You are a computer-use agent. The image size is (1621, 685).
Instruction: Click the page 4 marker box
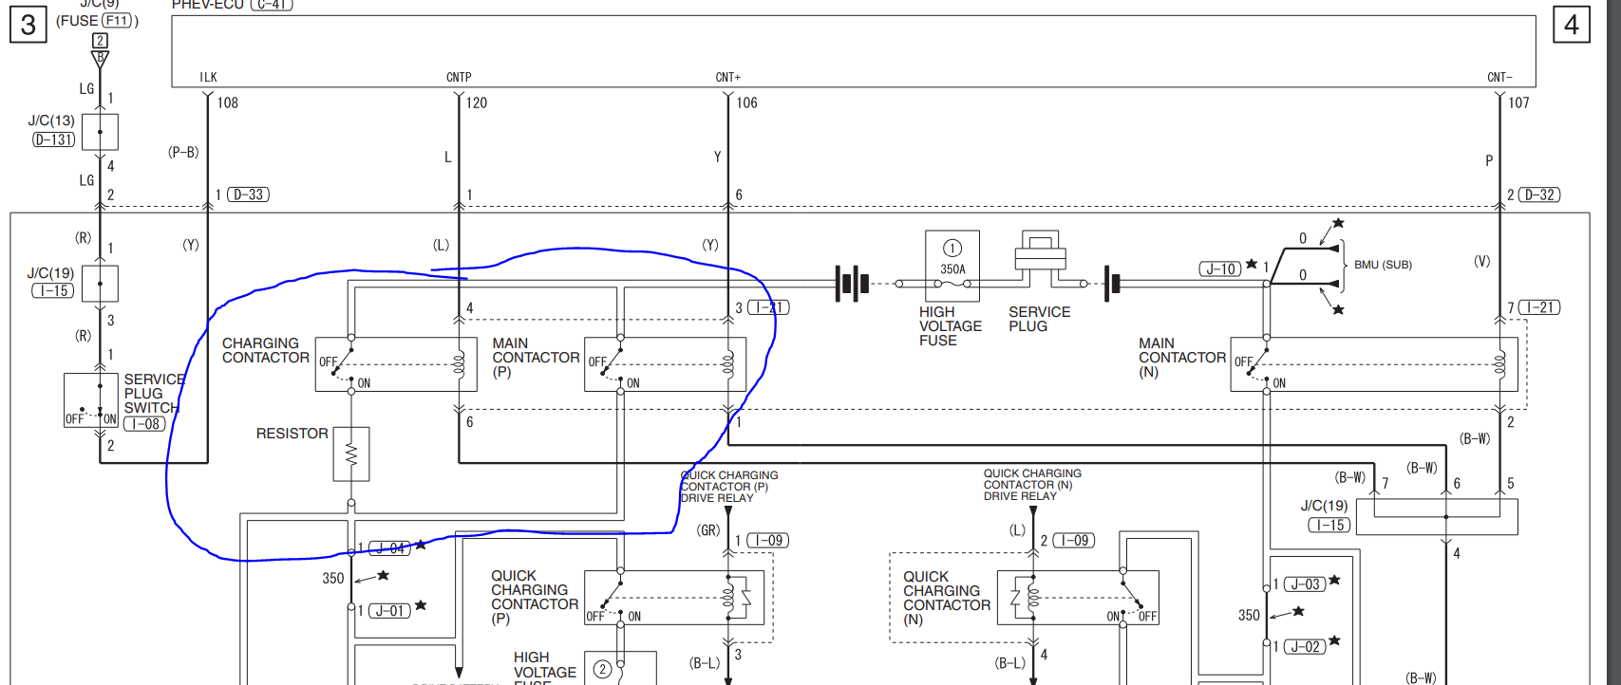(x=1571, y=25)
